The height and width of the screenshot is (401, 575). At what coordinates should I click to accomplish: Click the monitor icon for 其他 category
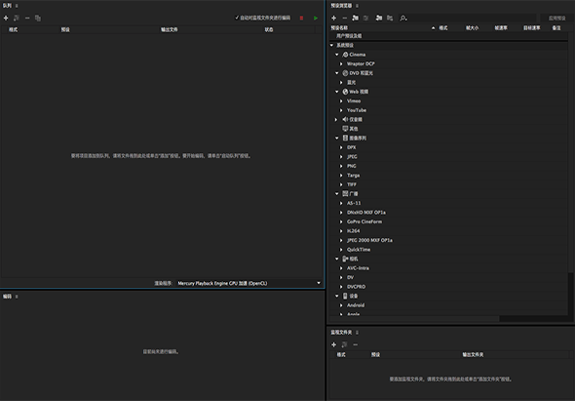click(345, 129)
